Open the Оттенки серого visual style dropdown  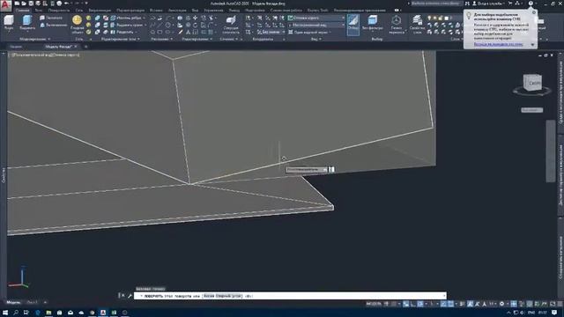click(316, 18)
